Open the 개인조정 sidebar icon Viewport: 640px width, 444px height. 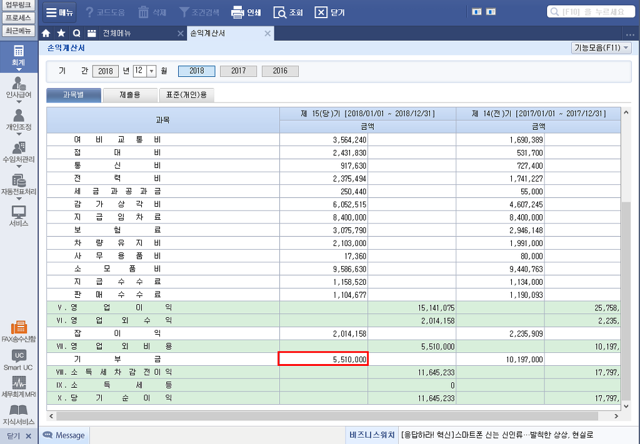pyautogui.click(x=18, y=119)
